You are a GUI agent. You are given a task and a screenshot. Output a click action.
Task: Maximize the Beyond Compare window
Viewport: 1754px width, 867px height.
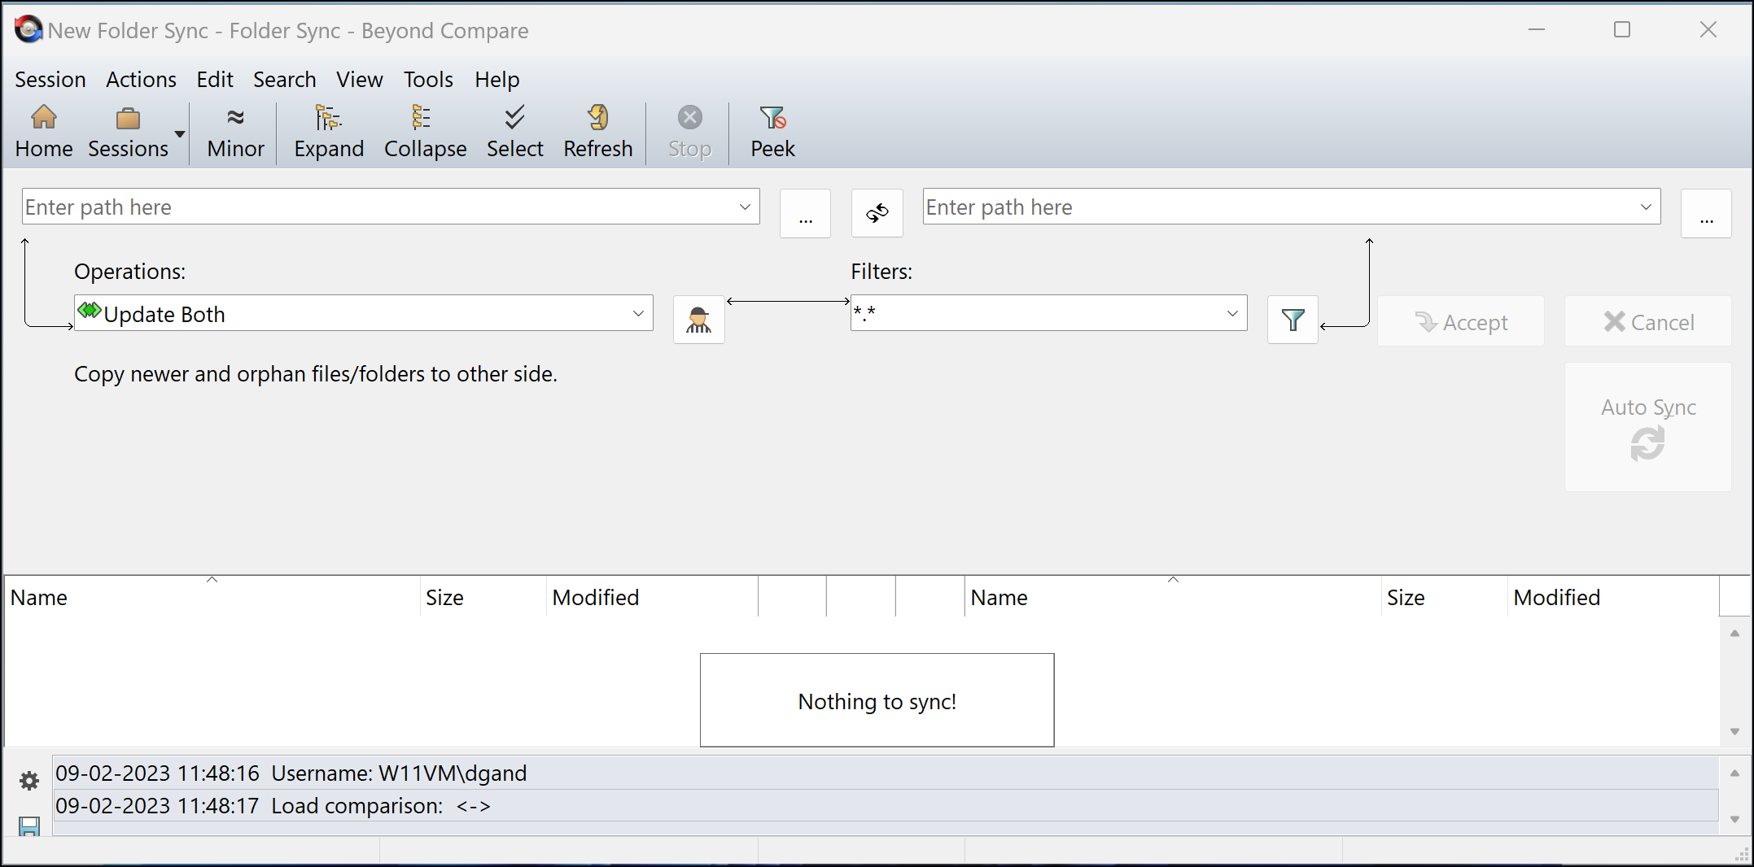1622,30
